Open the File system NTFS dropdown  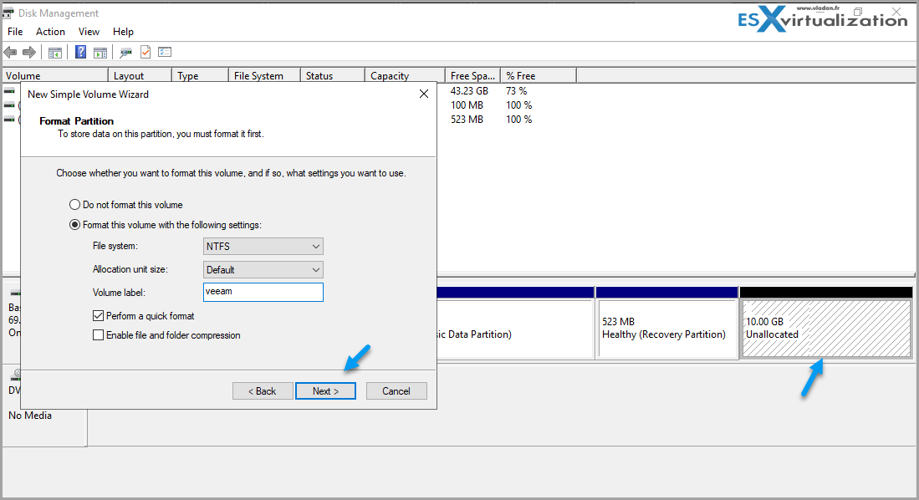coord(263,246)
